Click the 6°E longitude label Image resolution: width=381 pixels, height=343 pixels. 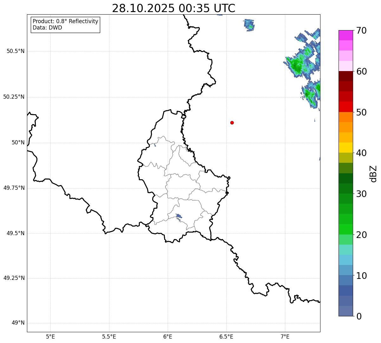(168, 337)
